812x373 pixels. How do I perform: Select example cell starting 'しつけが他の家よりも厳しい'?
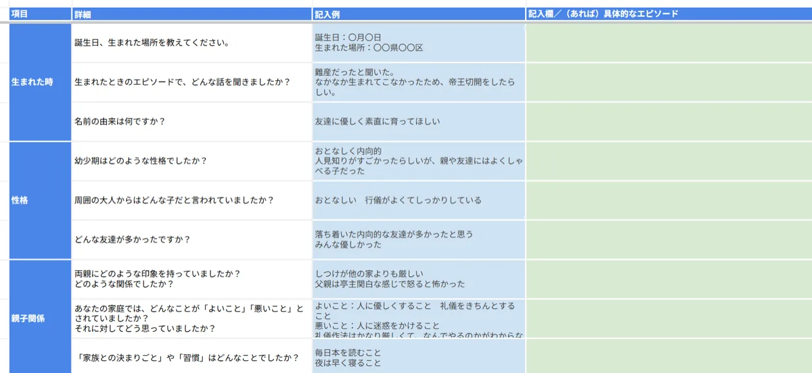click(419, 279)
